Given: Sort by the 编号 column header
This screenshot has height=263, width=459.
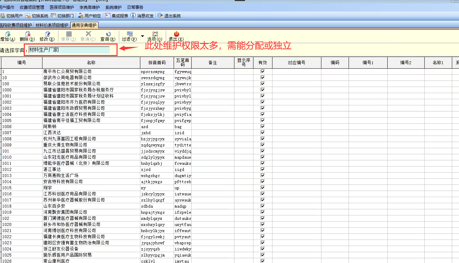Looking at the screenshot, I should [22, 63].
